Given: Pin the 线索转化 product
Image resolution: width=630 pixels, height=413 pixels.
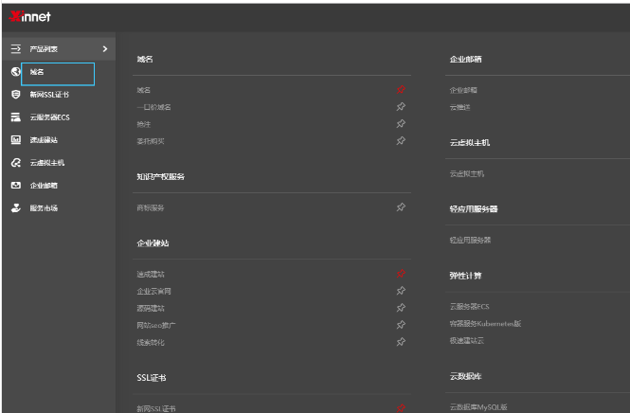Looking at the screenshot, I should (401, 342).
